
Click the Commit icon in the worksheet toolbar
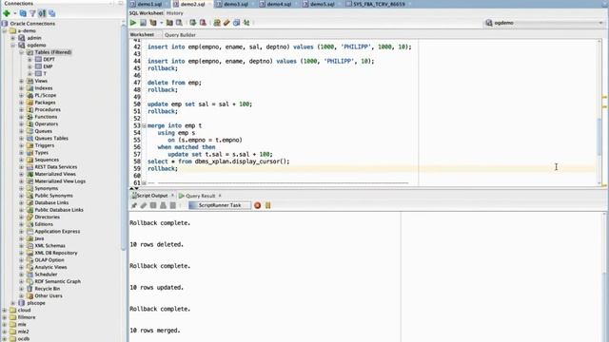pyautogui.click(x=192, y=23)
